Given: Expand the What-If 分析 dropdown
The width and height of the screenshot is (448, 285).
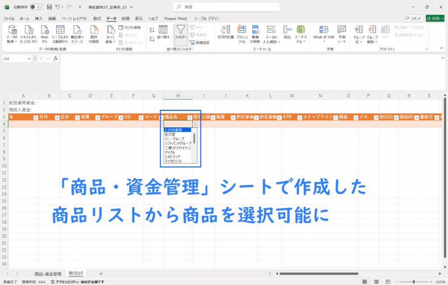Looking at the screenshot, I should click(323, 33).
